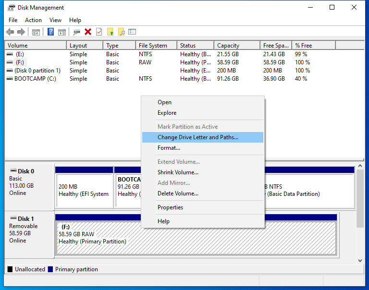The image size is (369, 290).
Task: Choose Explore from the context menu
Action: coord(203,113)
